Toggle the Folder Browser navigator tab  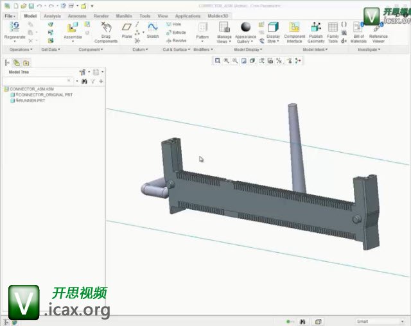coord(17,63)
